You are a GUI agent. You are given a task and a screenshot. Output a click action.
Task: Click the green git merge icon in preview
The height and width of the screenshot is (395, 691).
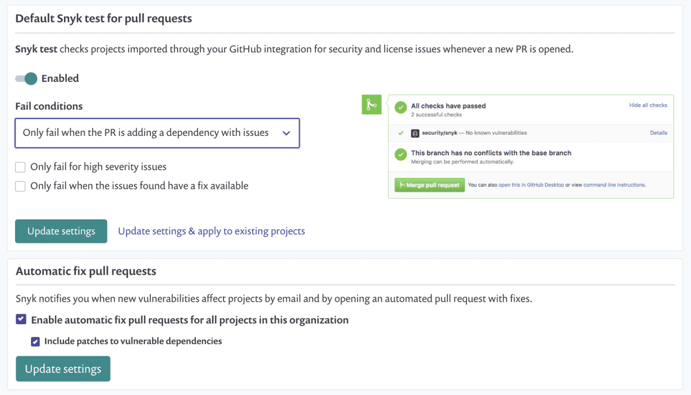tap(371, 105)
